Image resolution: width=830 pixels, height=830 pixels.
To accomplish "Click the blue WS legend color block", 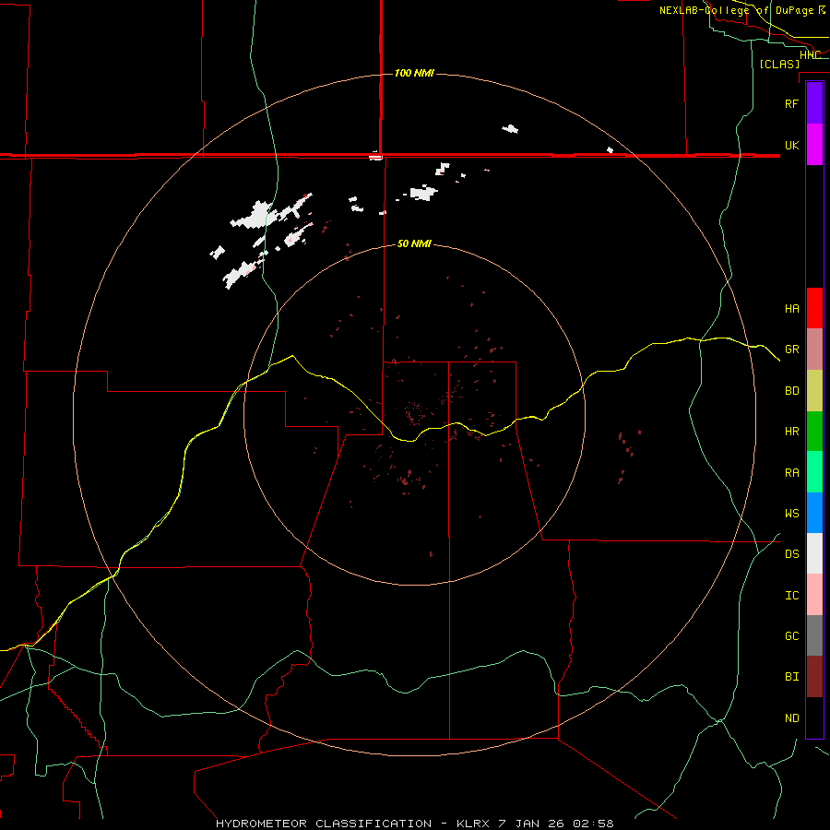I will 814,513.
